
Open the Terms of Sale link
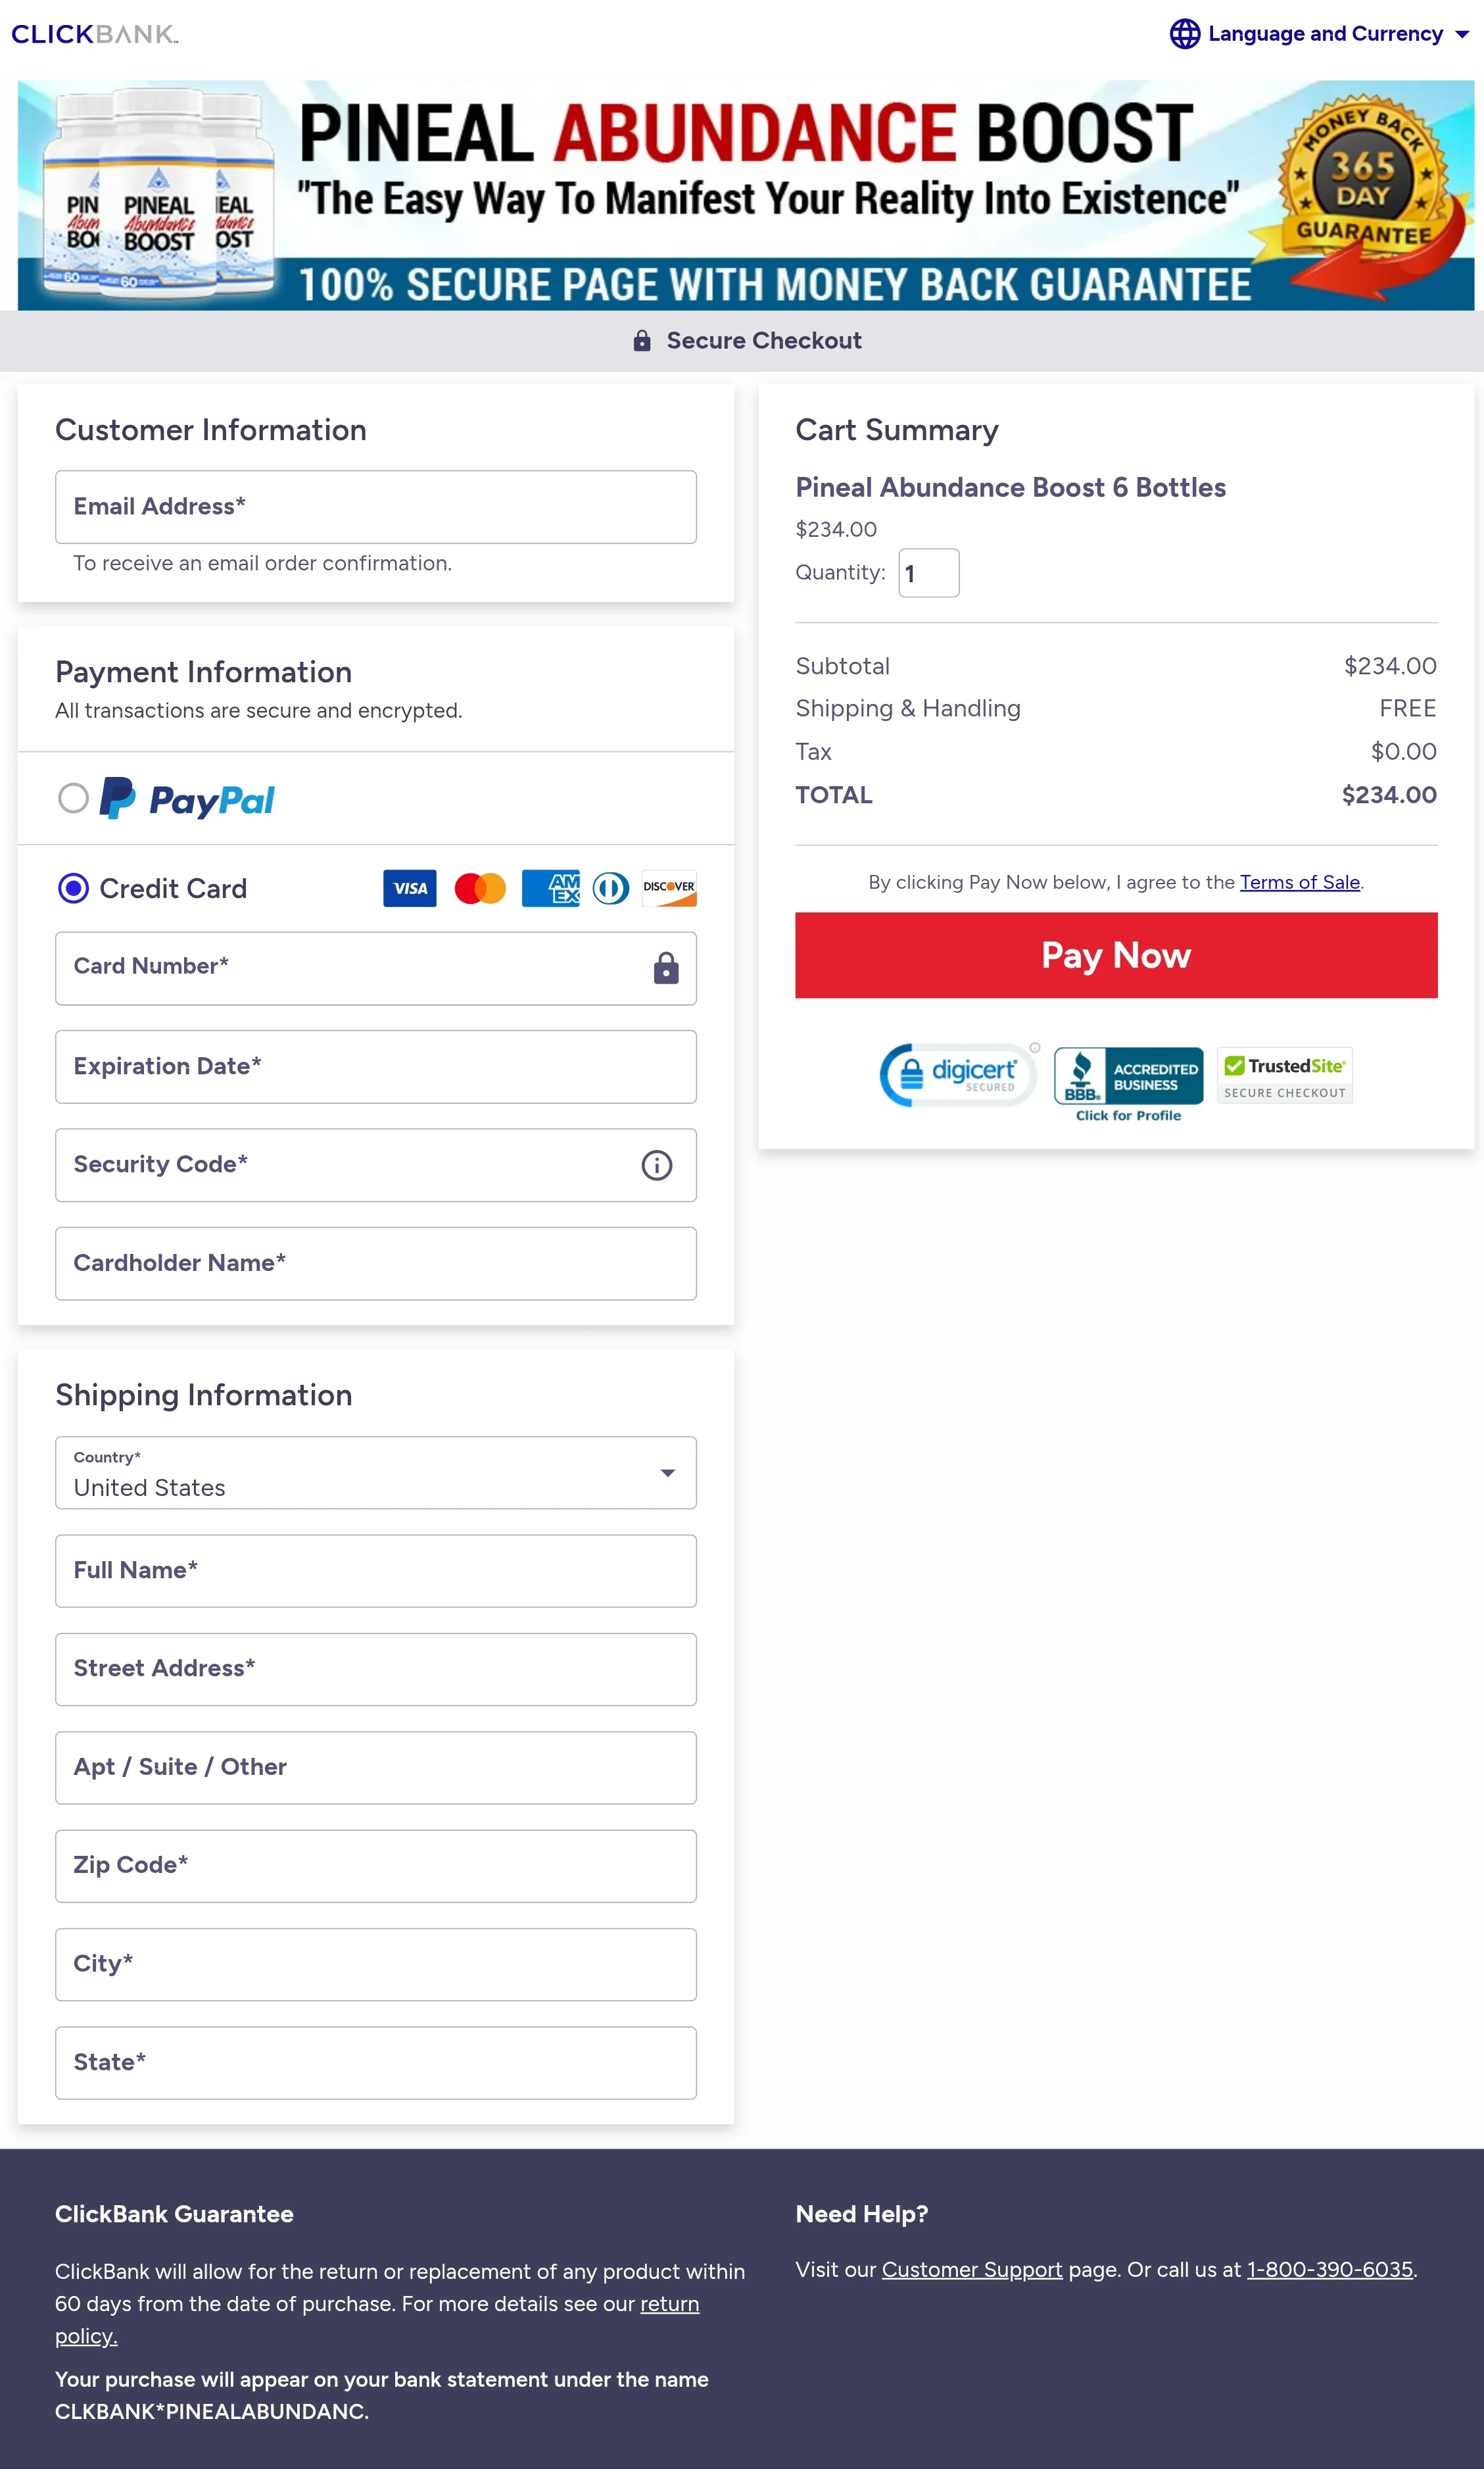pyautogui.click(x=1299, y=882)
